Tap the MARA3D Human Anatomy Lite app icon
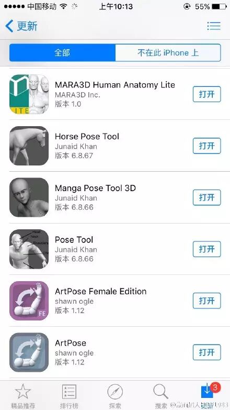This screenshot has width=230, height=410. coord(29,94)
